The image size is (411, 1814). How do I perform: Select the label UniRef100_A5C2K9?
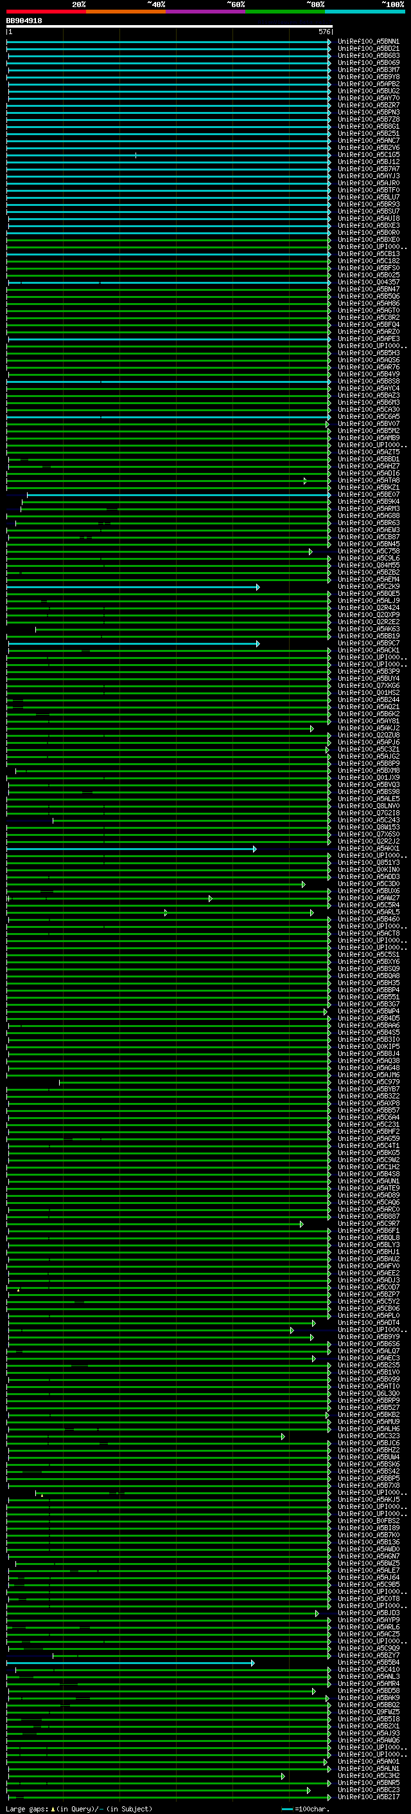point(369,587)
